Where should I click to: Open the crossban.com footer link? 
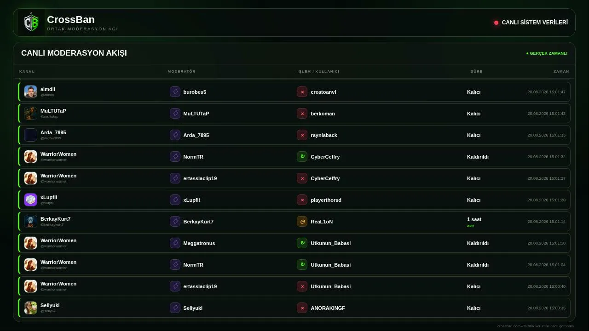pos(508,326)
